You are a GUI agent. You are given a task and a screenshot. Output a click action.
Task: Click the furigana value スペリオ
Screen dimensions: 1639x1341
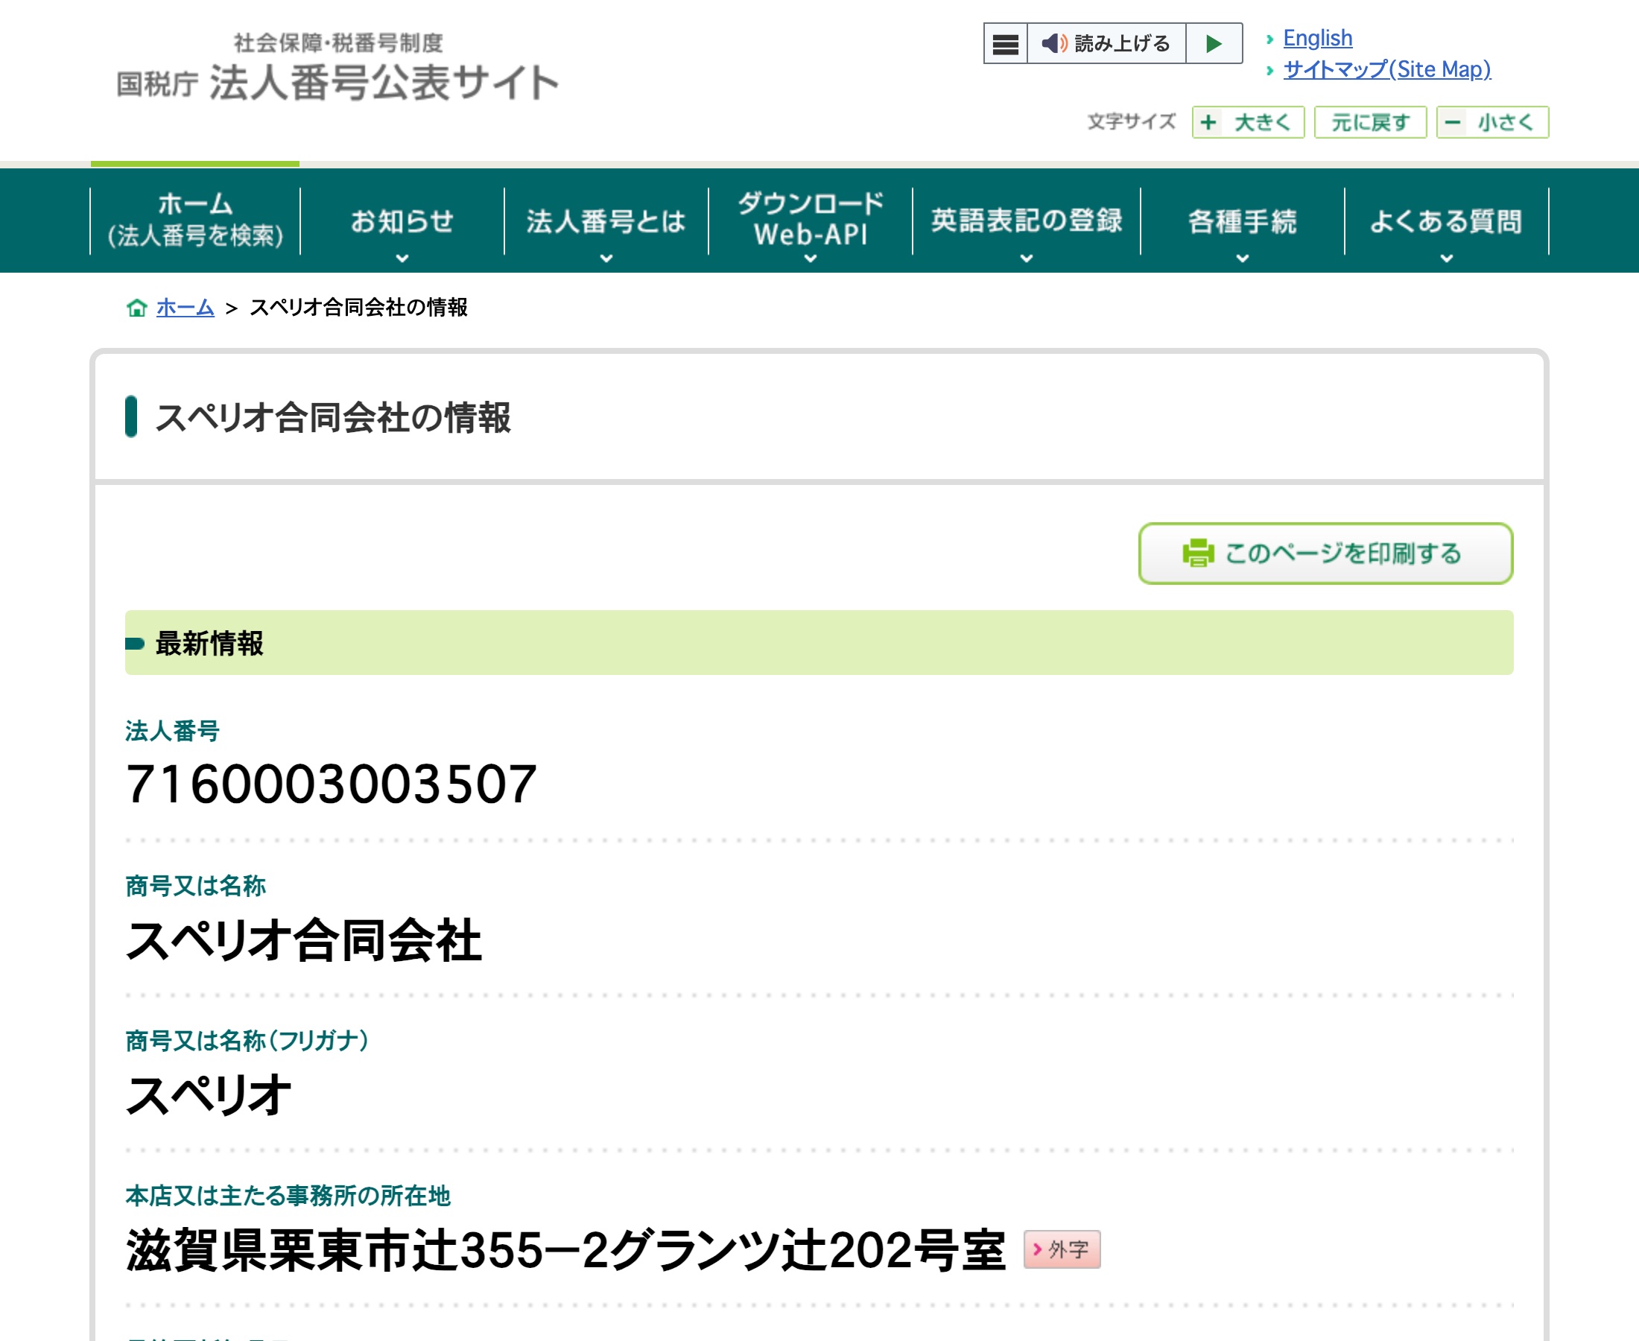coord(209,1095)
